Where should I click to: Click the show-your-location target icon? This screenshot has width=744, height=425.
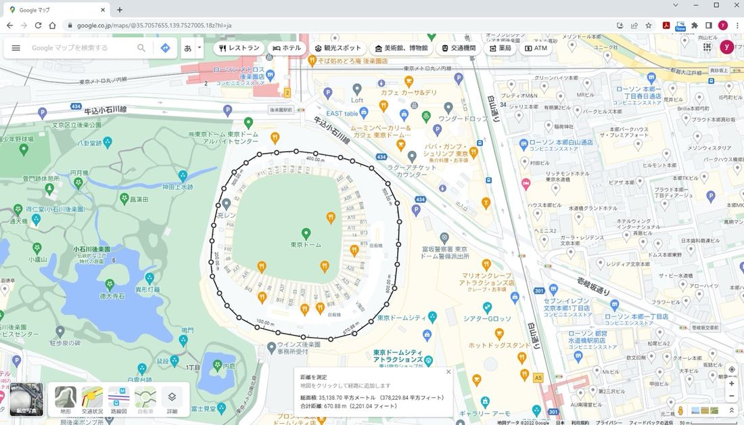(x=732, y=370)
